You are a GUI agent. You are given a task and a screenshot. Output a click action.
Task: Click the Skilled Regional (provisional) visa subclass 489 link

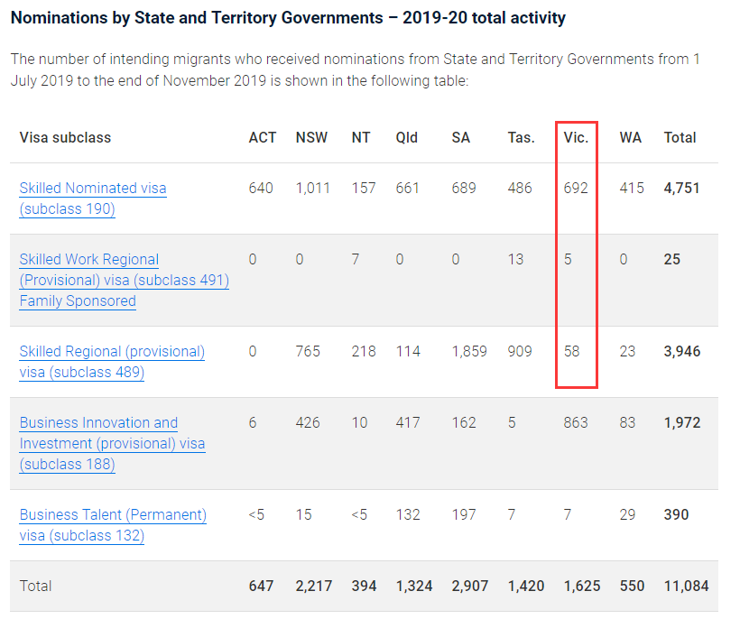112,352
